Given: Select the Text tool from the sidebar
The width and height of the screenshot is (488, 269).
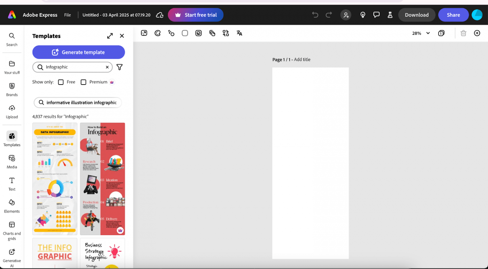Looking at the screenshot, I should (12, 184).
